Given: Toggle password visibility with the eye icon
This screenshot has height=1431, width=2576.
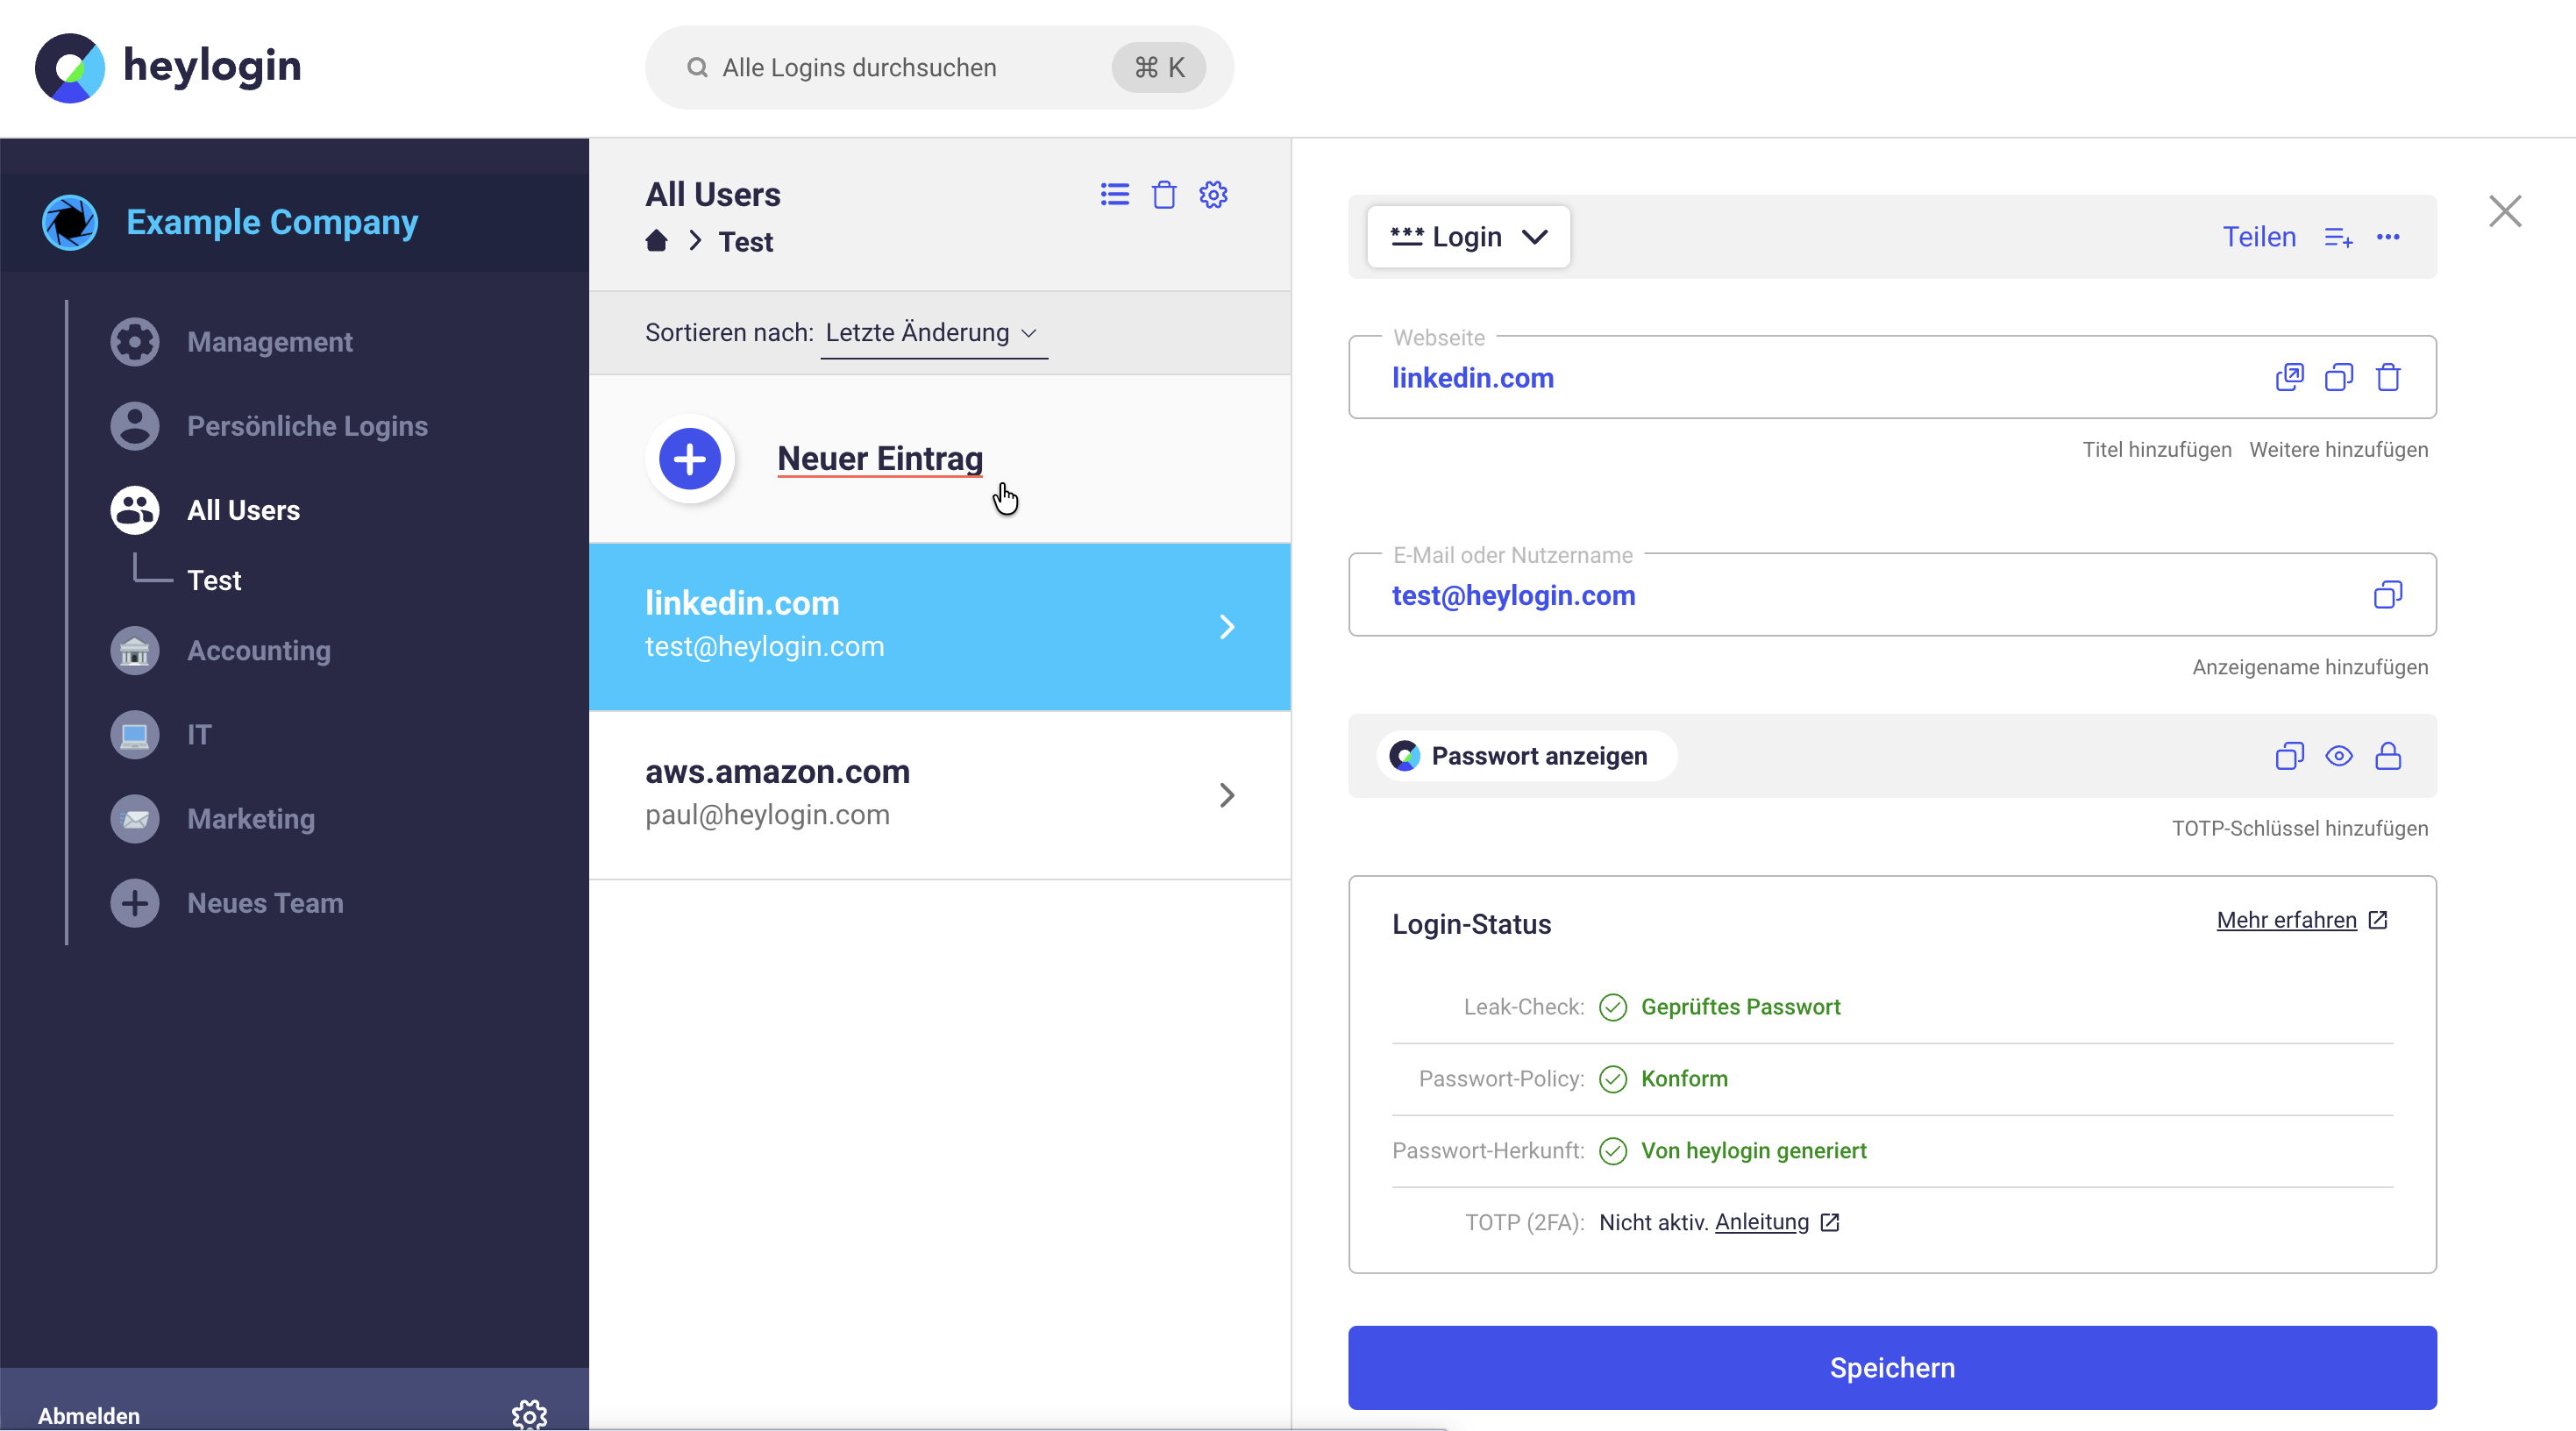Looking at the screenshot, I should pos(2339,756).
